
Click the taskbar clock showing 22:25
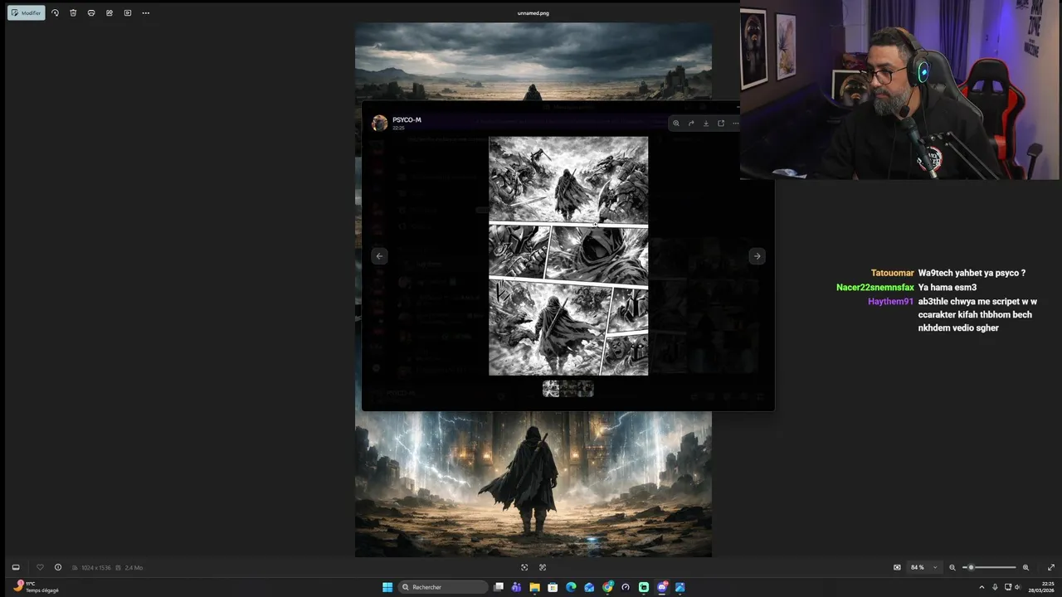pyautogui.click(x=1042, y=587)
